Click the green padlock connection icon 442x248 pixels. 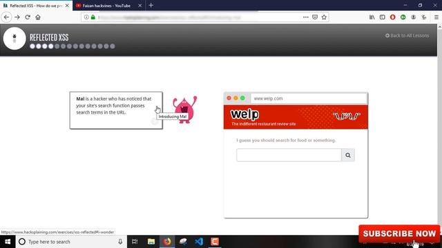(x=93, y=17)
